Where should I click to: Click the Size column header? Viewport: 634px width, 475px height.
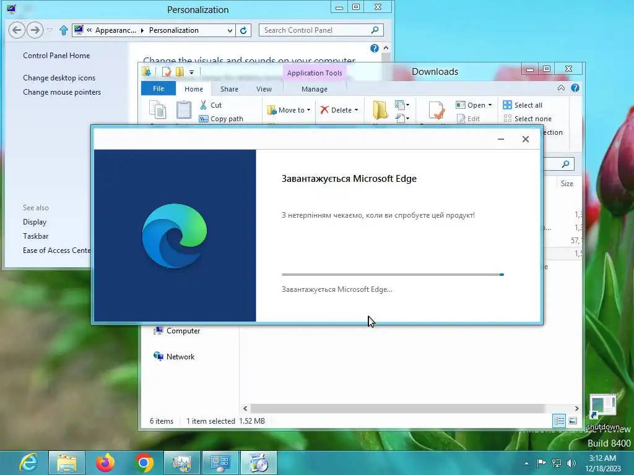tap(567, 184)
